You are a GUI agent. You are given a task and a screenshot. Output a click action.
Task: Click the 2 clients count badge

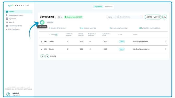coord(50,22)
